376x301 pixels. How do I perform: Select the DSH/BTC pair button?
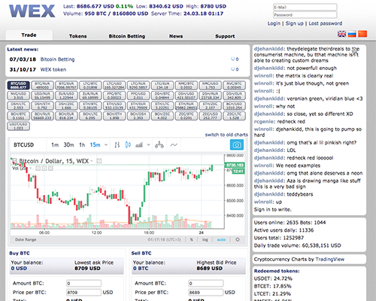(162, 96)
